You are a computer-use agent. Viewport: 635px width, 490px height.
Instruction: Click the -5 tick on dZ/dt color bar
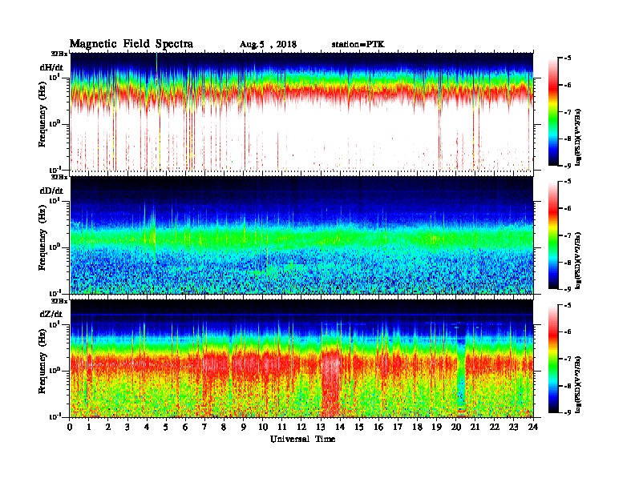(x=568, y=305)
